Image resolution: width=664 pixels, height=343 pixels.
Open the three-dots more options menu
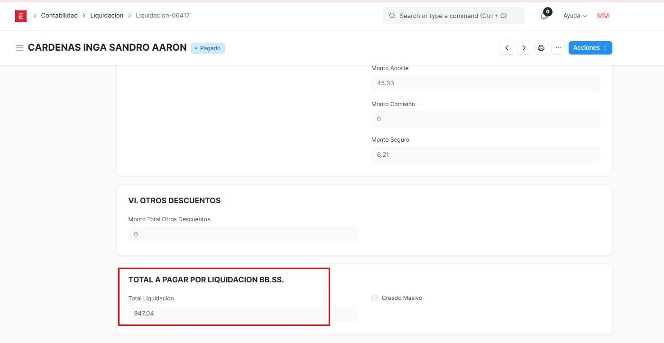tap(558, 48)
